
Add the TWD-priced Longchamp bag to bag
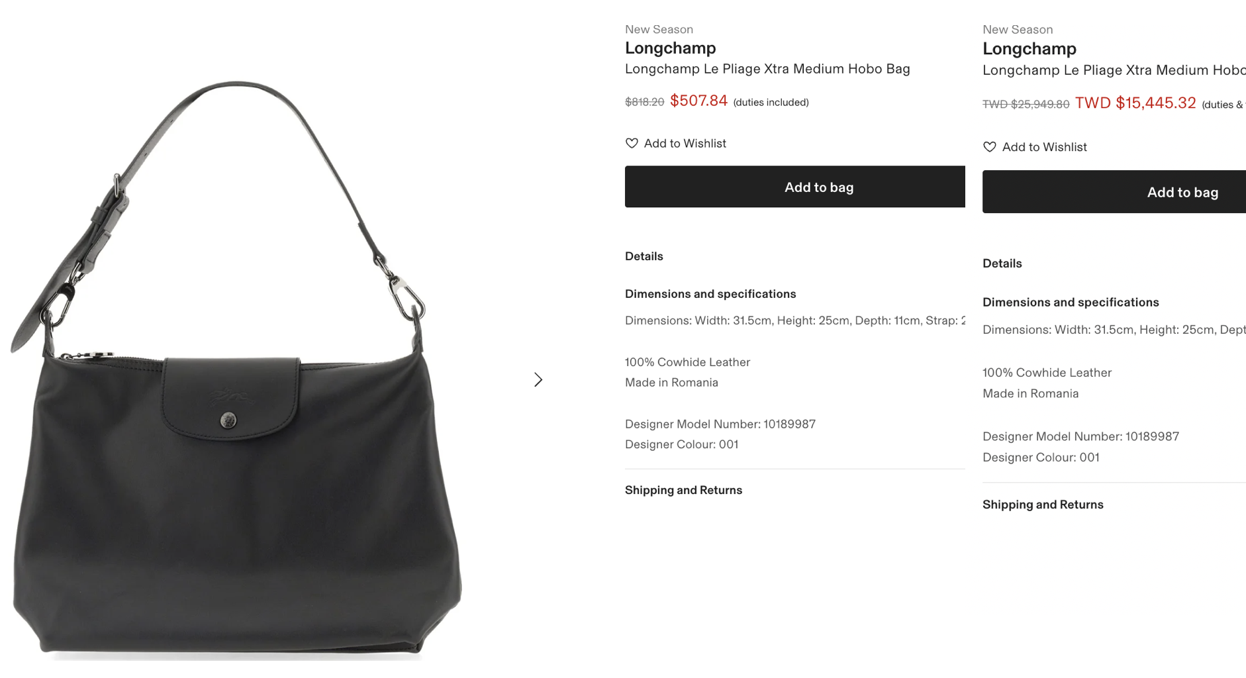click(1114, 192)
